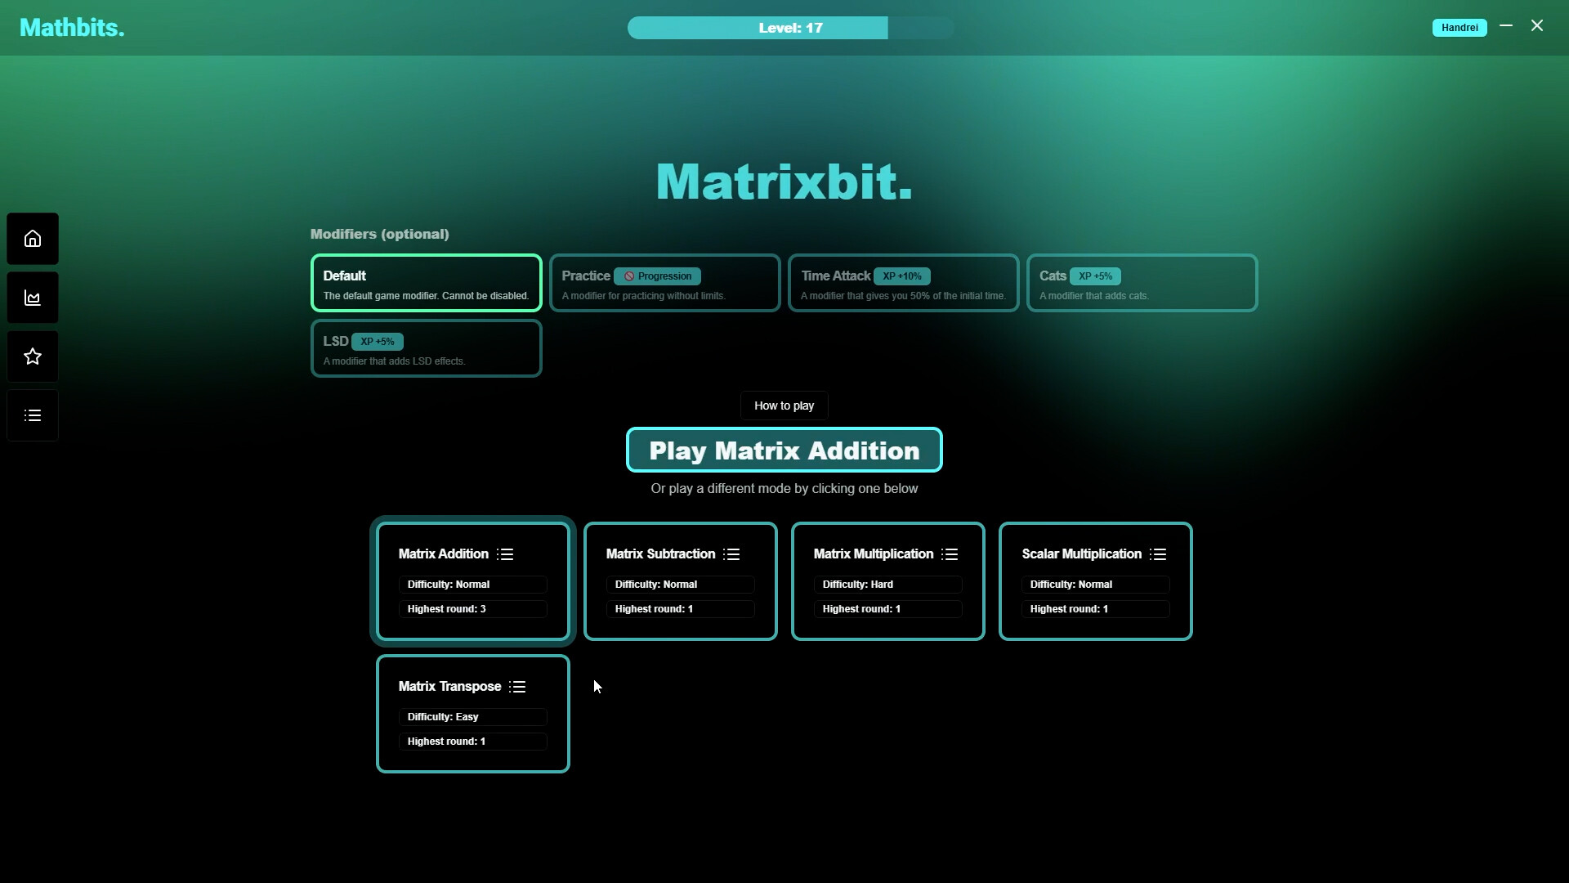Click the Play Matrix Addition button
Viewport: 1569px width, 883px height.
(x=784, y=450)
